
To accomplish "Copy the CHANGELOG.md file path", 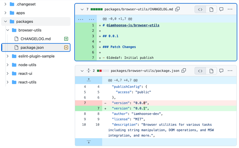I will (177, 9).
